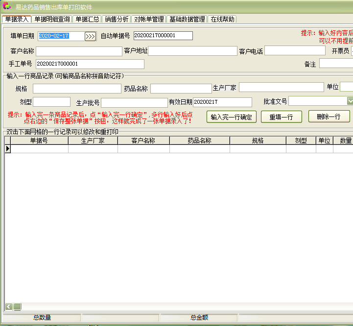The width and height of the screenshot is (353, 326).
Task: Click the 单据号 column header
Action: click(x=39, y=140)
